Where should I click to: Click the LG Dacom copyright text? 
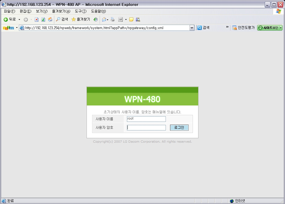pos(142,142)
